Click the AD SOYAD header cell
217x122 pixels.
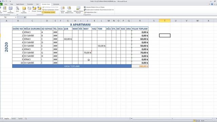(x=47, y=29)
